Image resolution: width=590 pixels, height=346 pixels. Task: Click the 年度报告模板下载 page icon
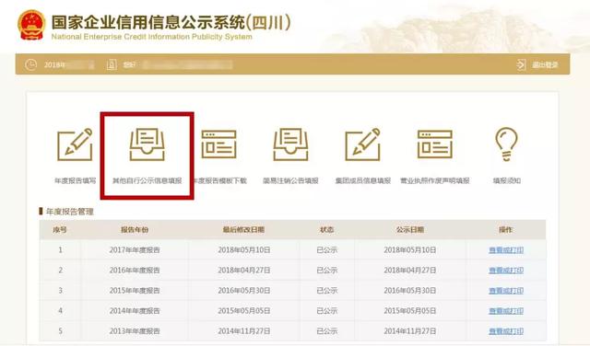219,144
